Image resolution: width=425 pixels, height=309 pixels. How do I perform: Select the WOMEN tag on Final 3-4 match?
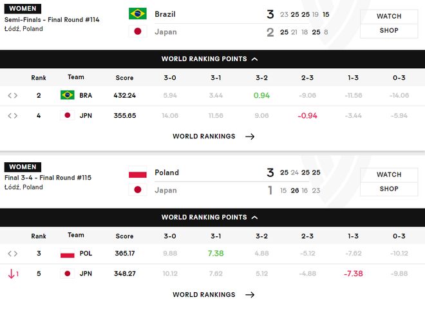pos(23,167)
